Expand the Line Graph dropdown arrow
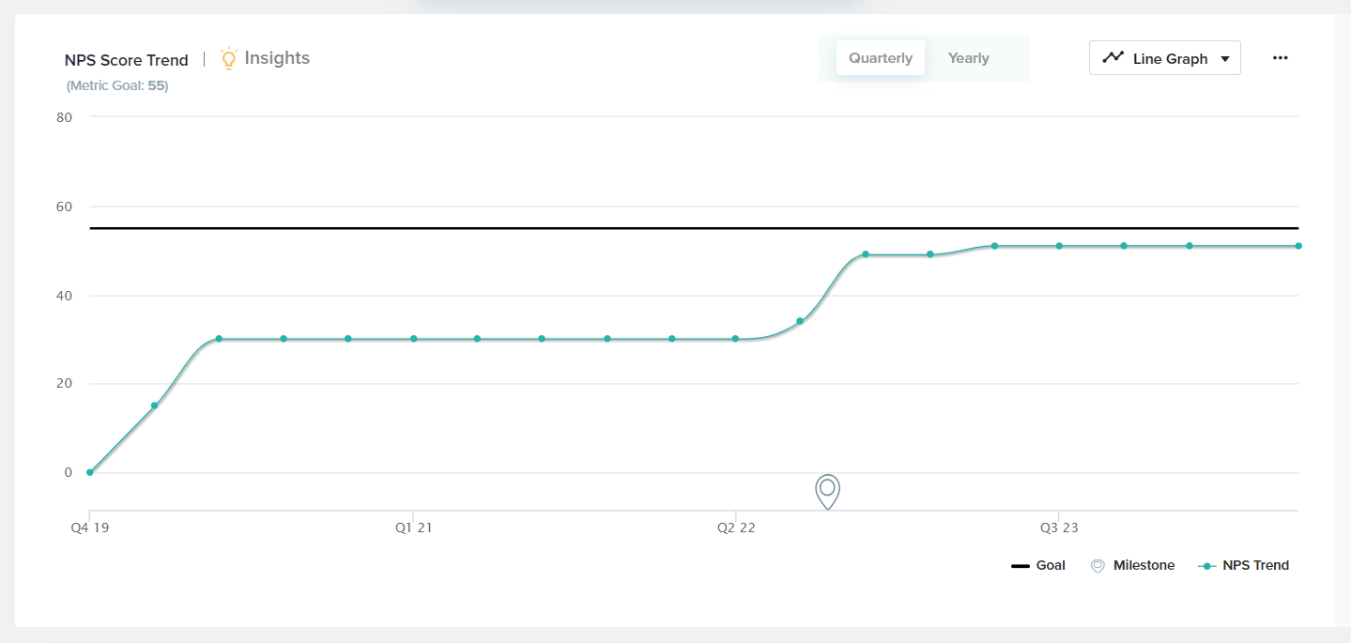 1224,59
